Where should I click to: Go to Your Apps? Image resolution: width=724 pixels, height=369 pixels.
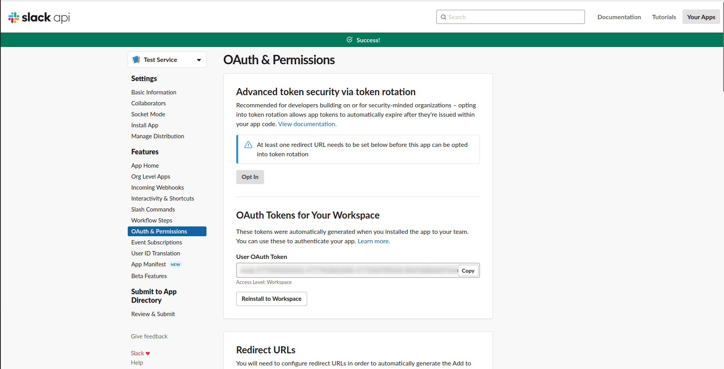pos(701,17)
